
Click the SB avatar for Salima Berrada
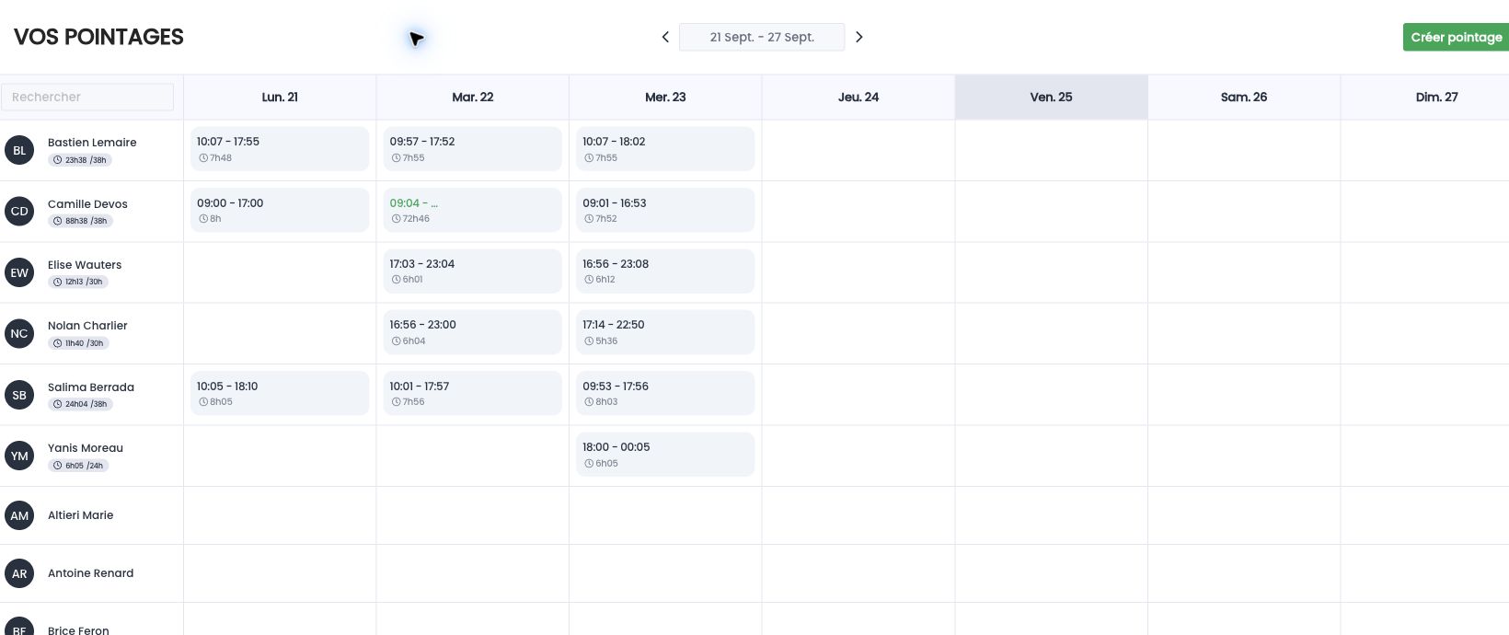coord(19,395)
